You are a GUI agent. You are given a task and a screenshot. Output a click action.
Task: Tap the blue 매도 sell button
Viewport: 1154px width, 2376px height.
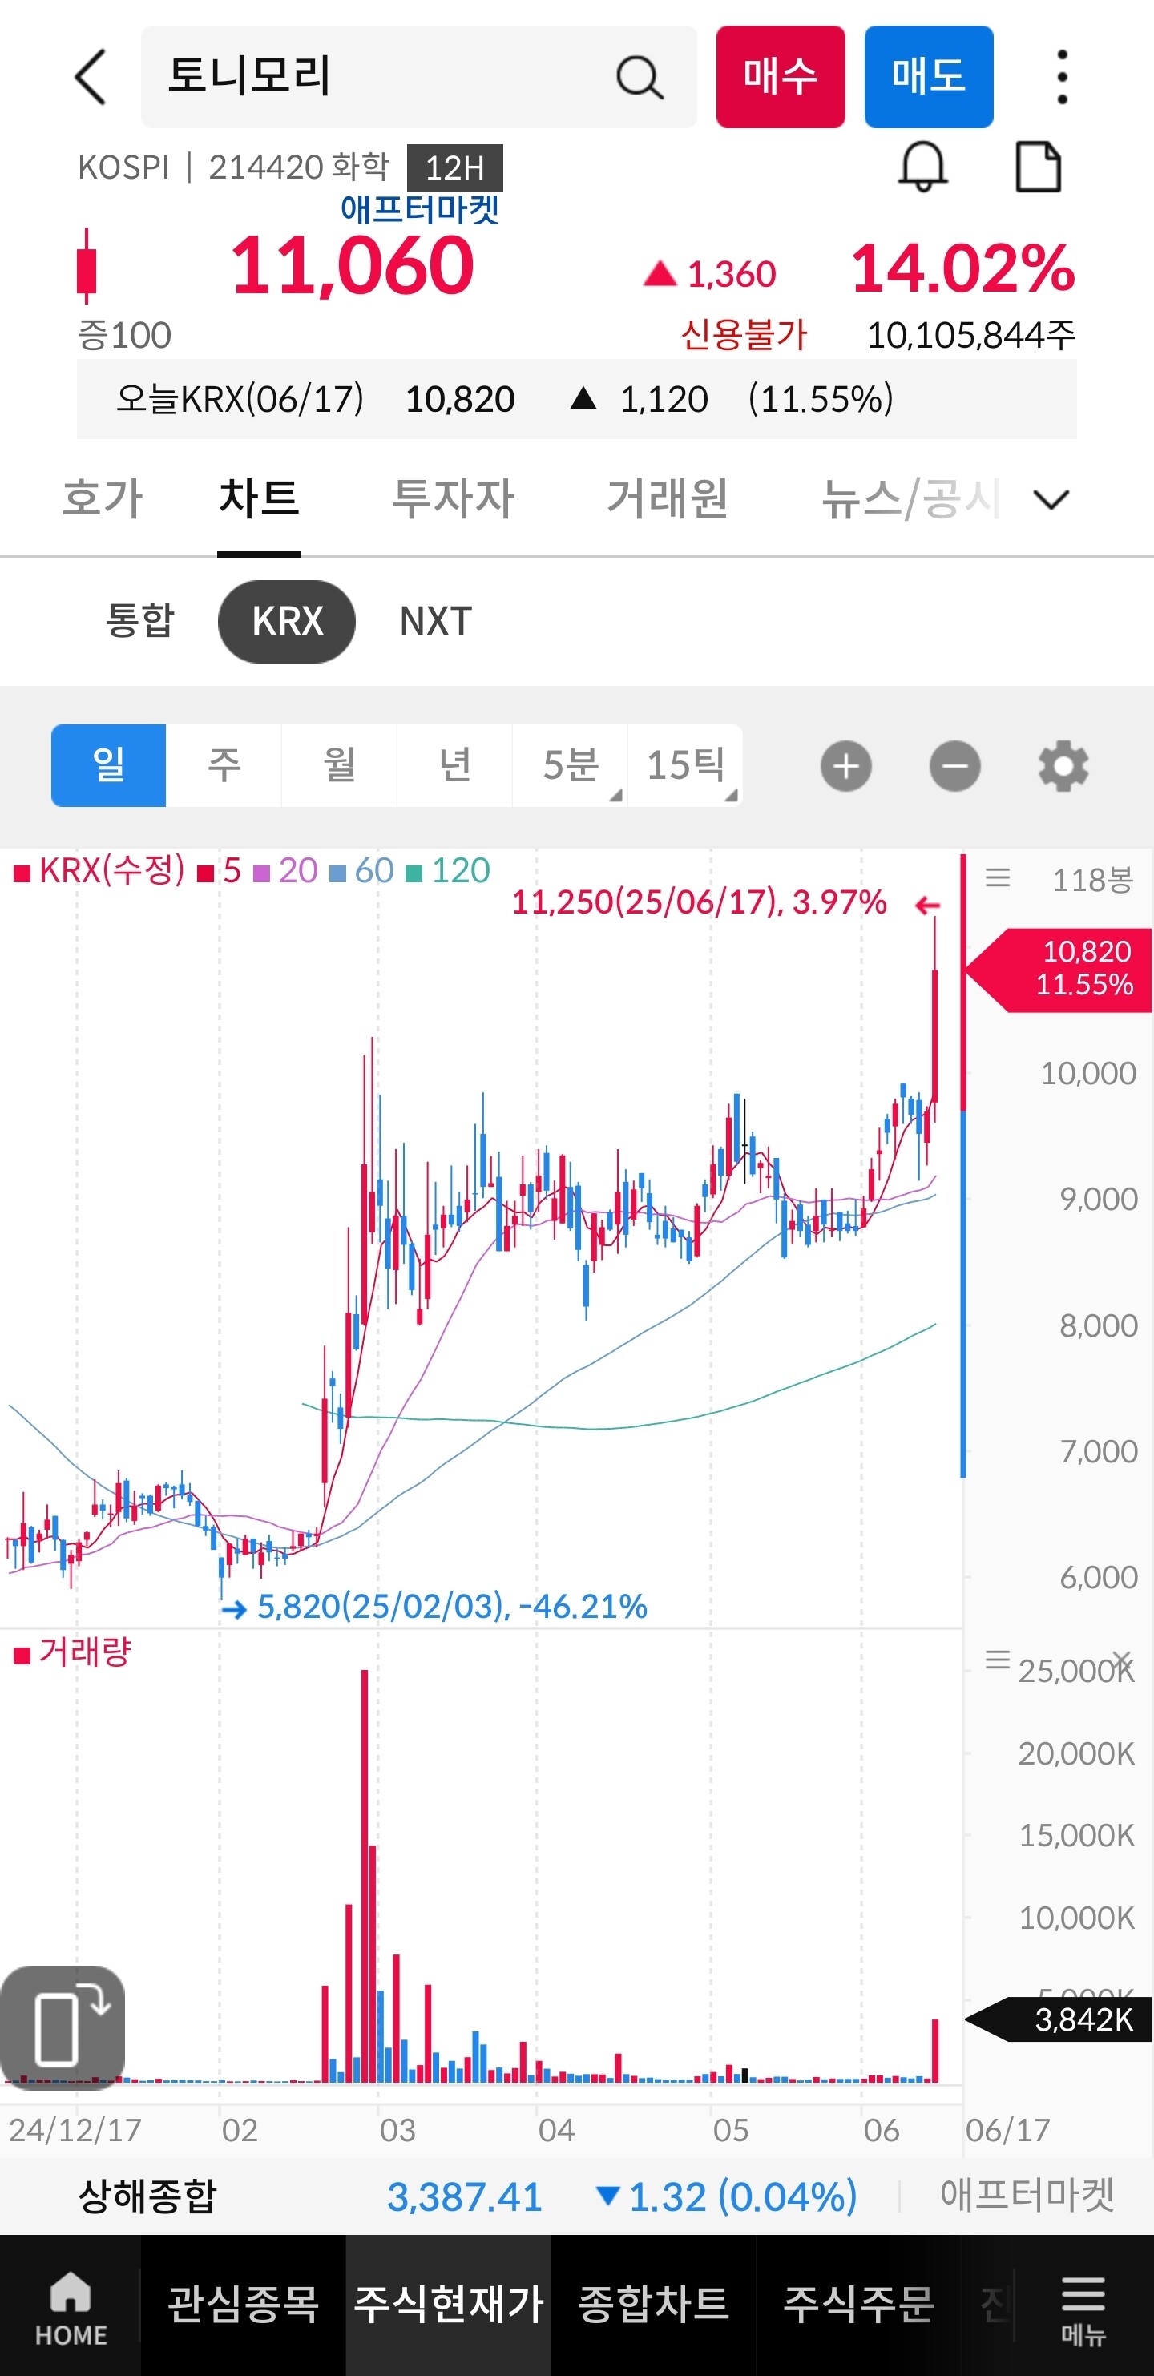tap(929, 77)
